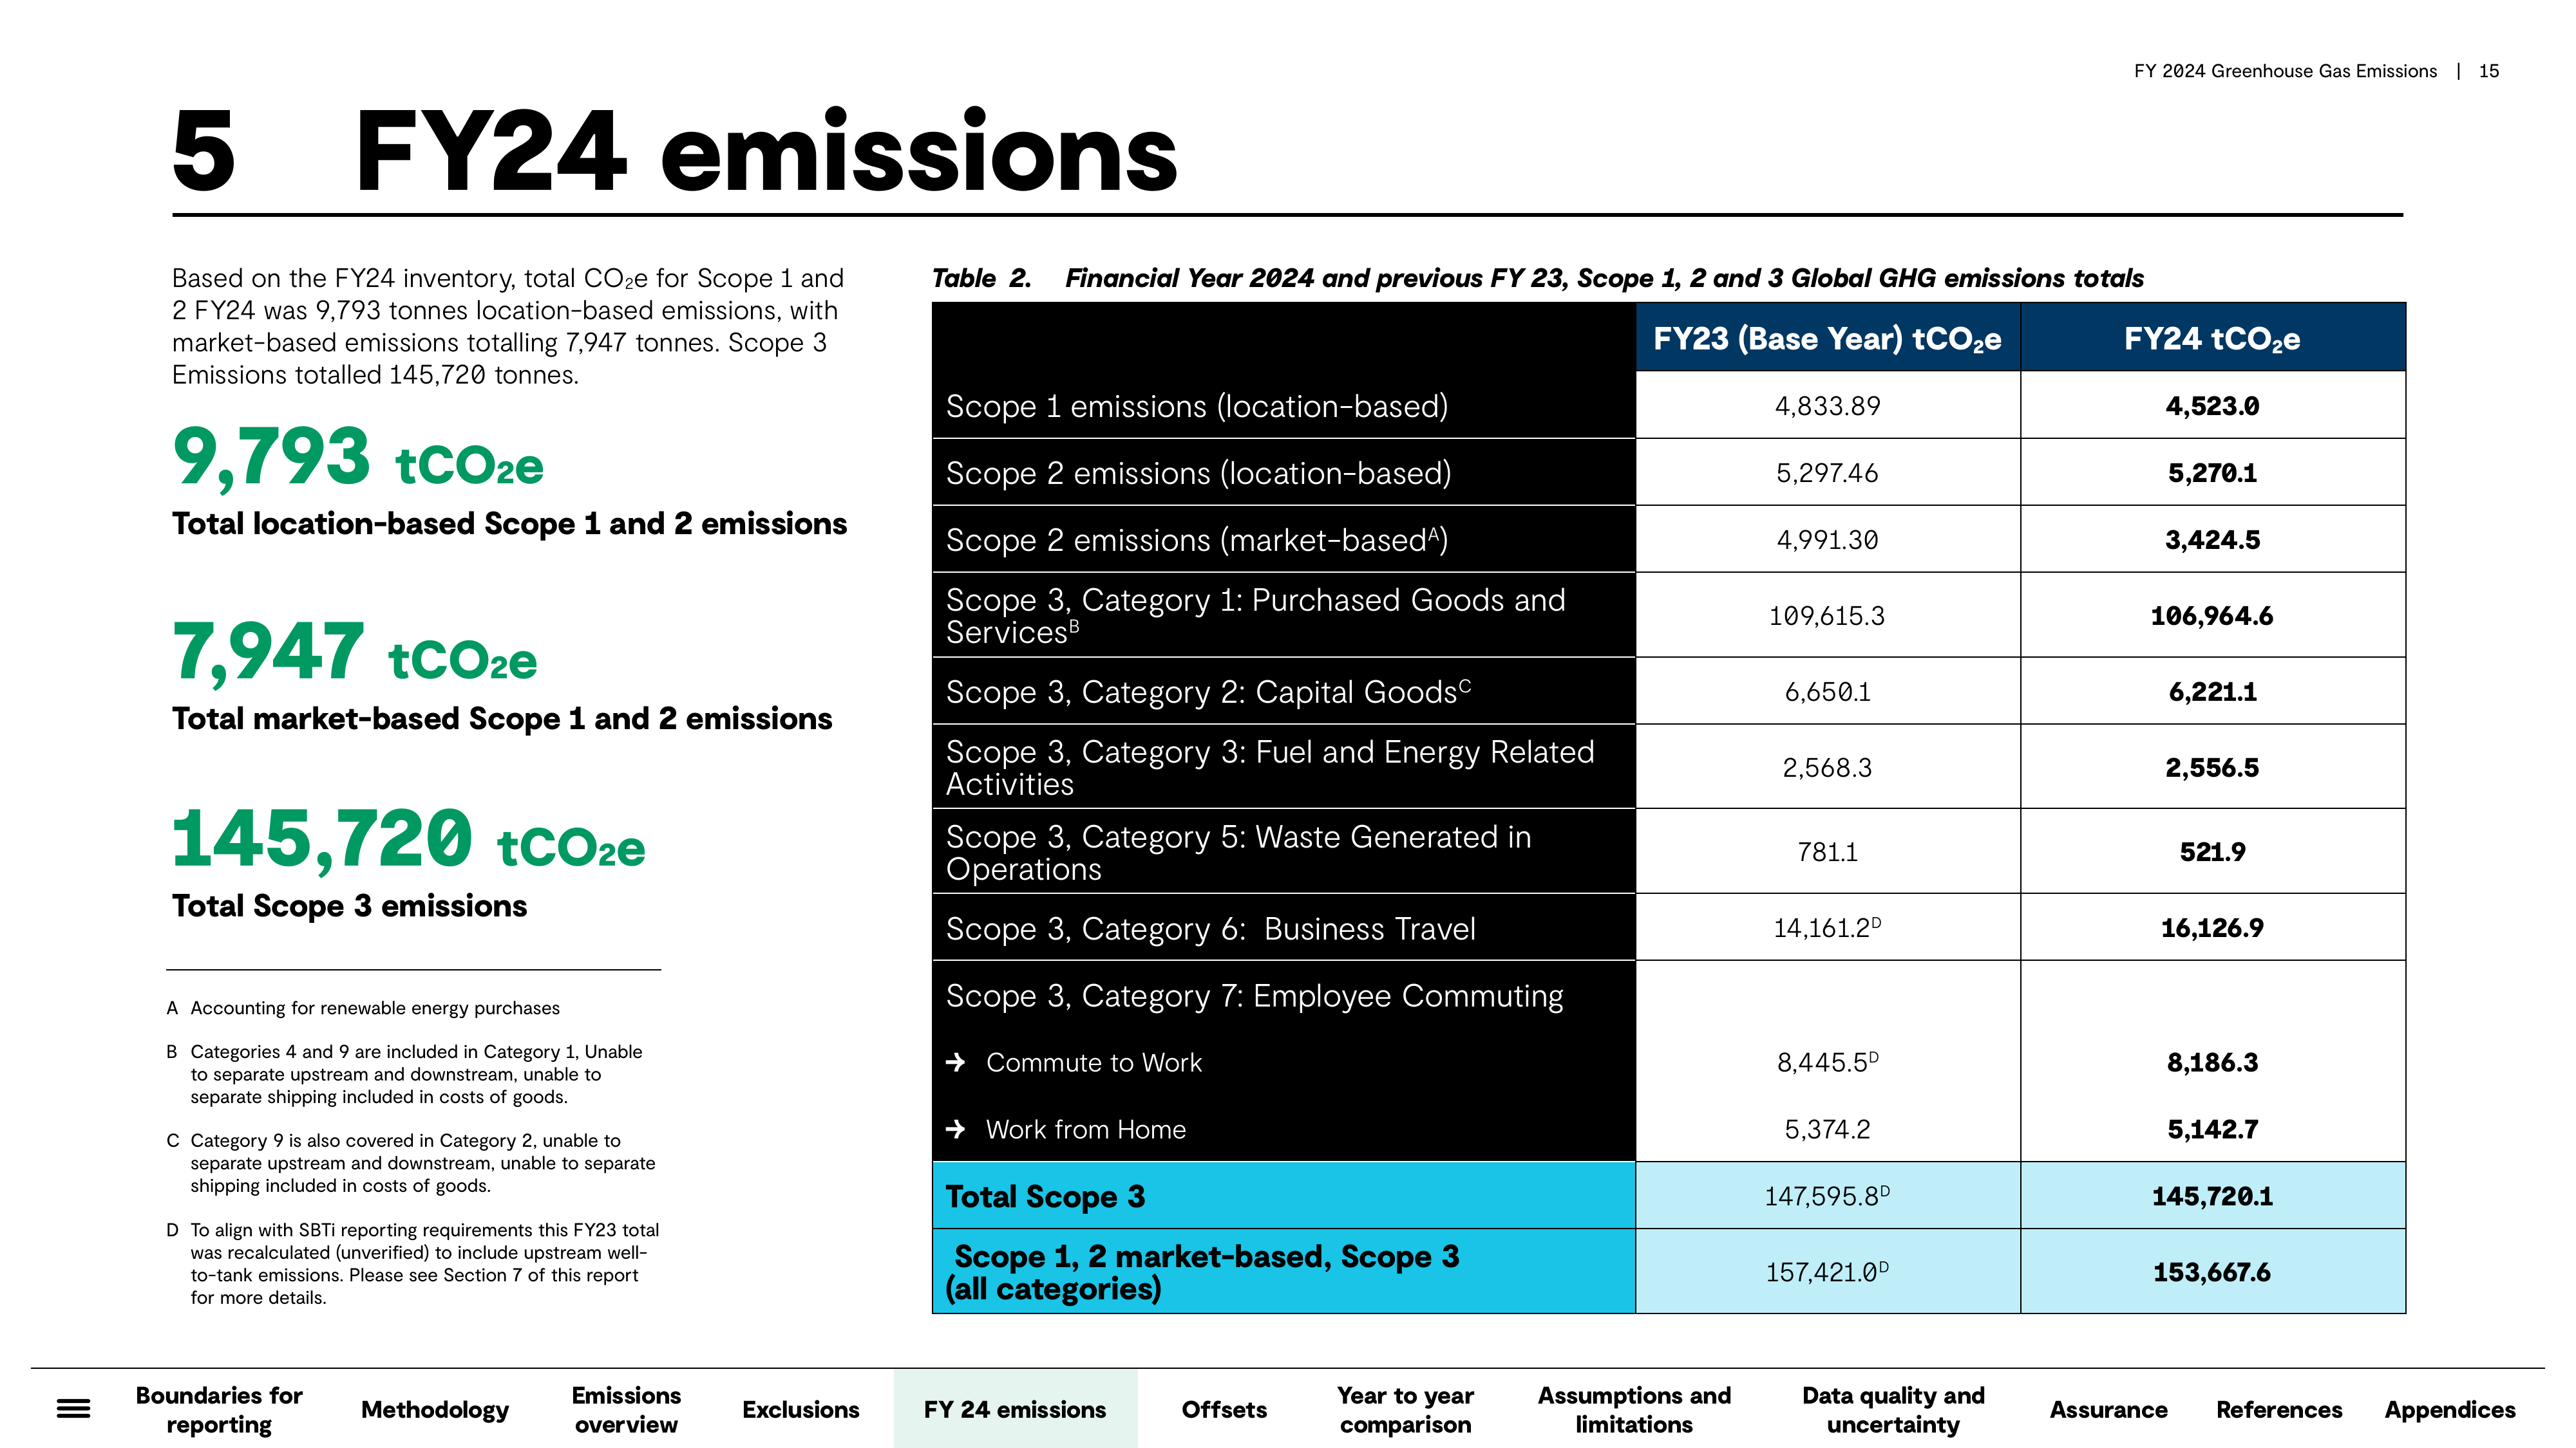Click the Total Scope 3 row label
The image size is (2576, 1448).
[1045, 1196]
